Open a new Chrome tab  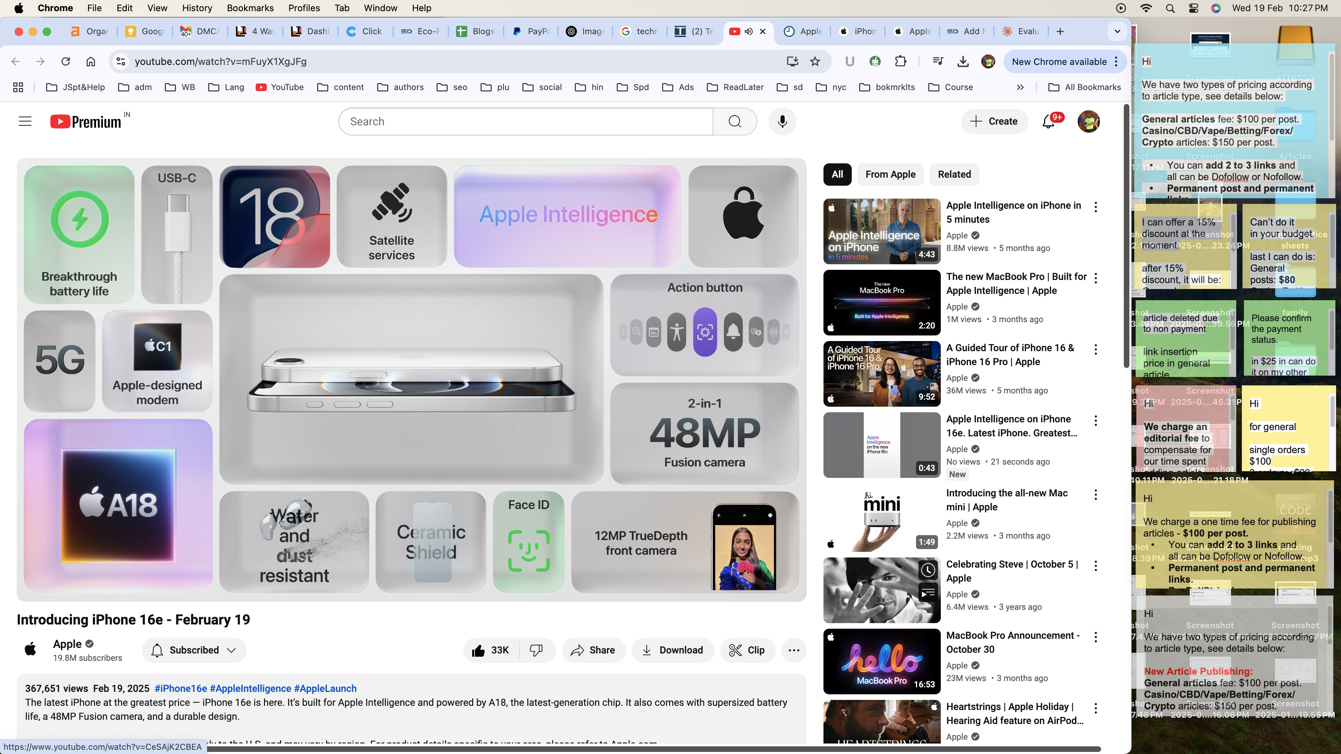[x=1060, y=31]
